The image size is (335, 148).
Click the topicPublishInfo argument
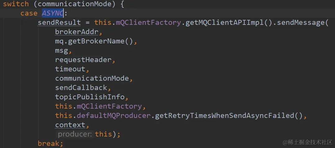click(90, 97)
